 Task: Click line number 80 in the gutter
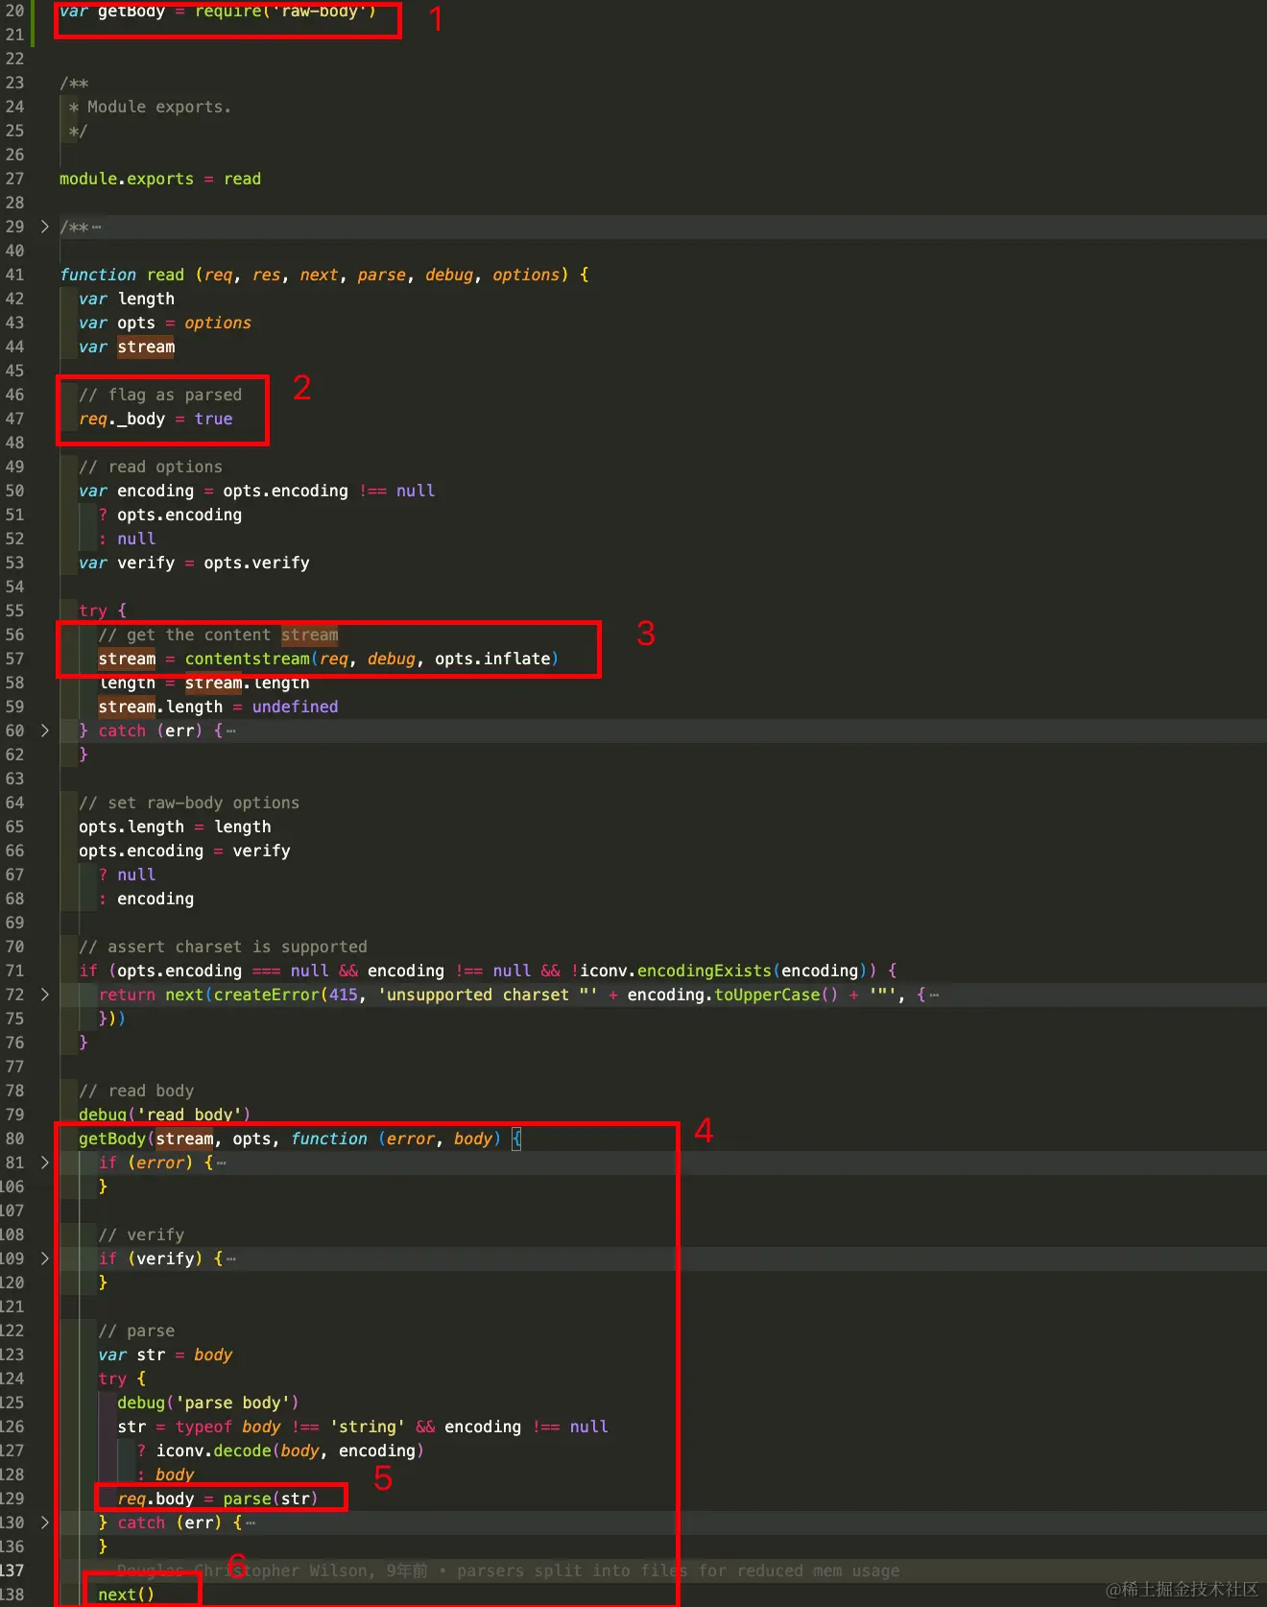[x=14, y=1139]
